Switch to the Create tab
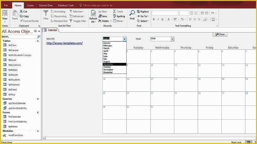257x144 pixels. coord(30,5)
